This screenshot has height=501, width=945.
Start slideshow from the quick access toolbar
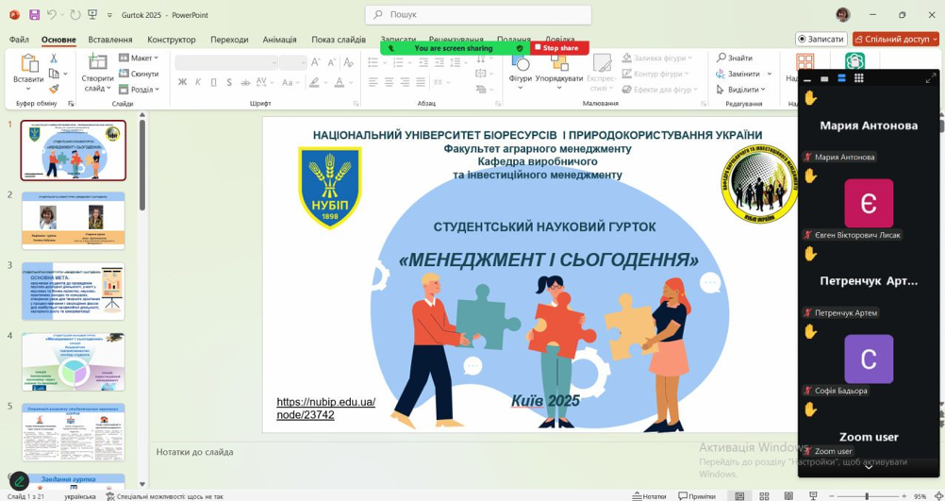pyautogui.click(x=92, y=15)
